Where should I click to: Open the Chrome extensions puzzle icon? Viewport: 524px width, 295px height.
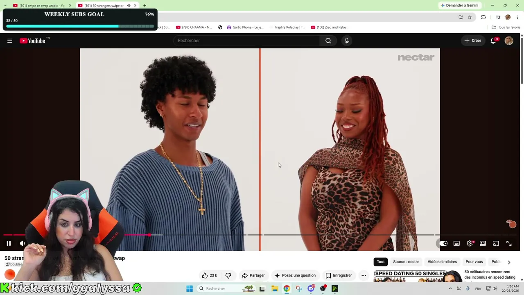(x=483, y=17)
